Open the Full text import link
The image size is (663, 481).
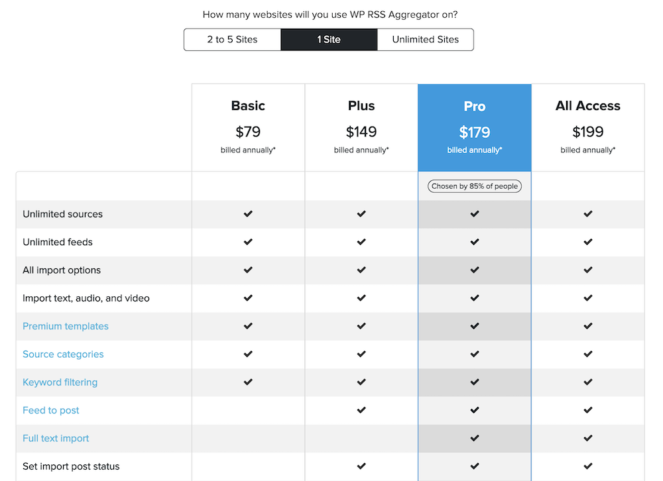click(x=56, y=439)
